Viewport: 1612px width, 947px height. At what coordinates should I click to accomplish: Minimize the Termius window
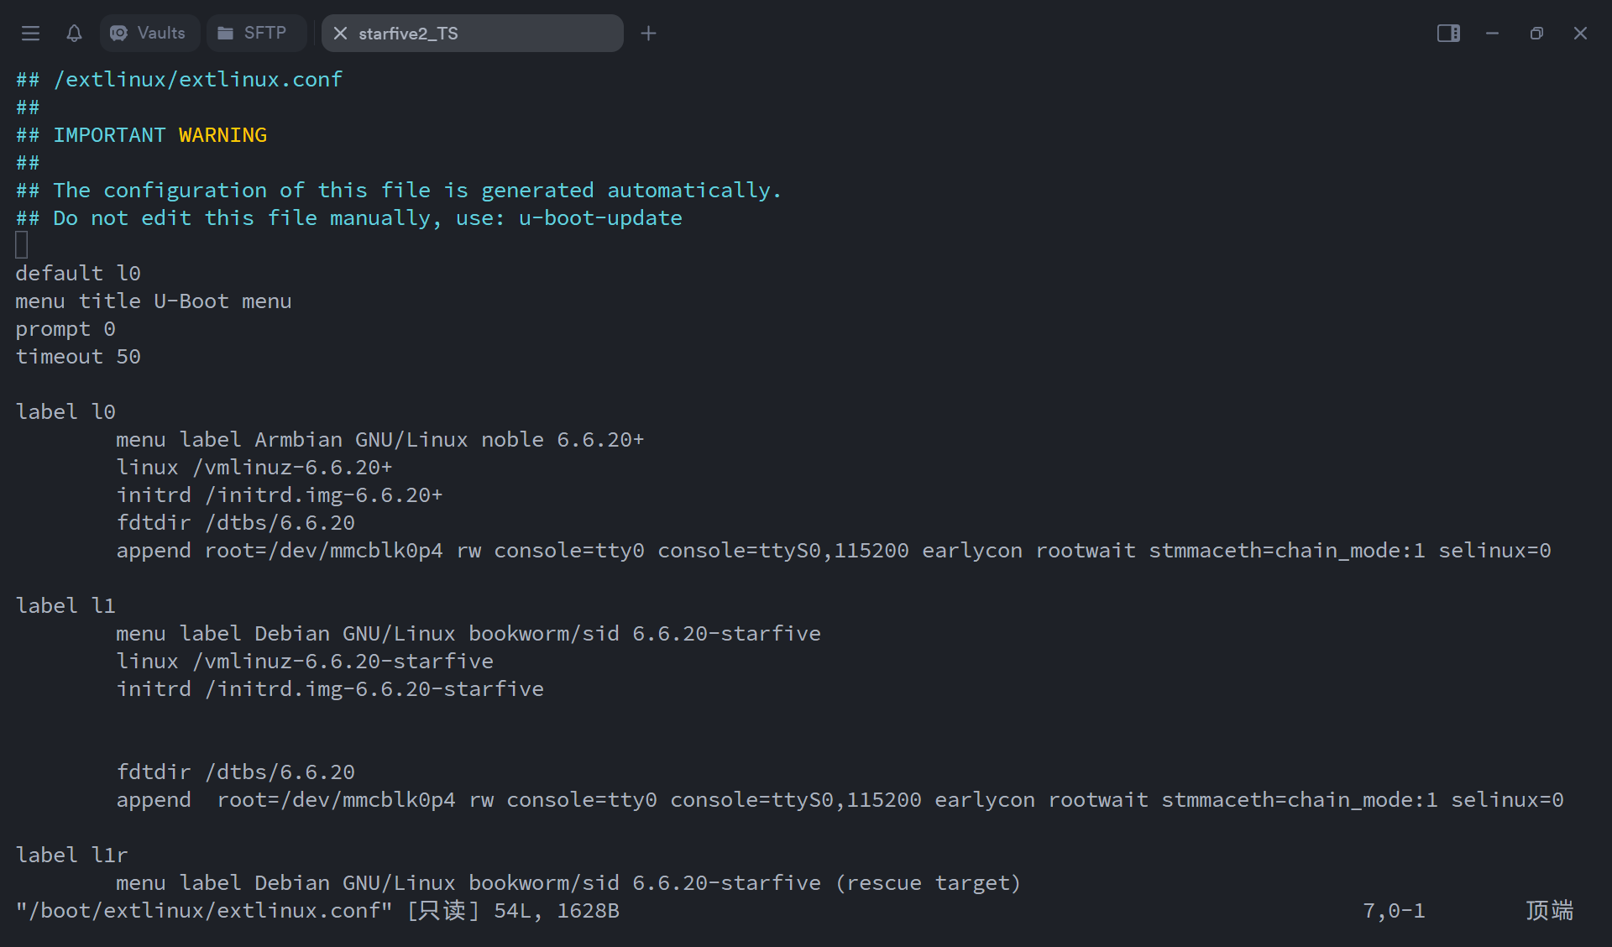click(x=1492, y=34)
